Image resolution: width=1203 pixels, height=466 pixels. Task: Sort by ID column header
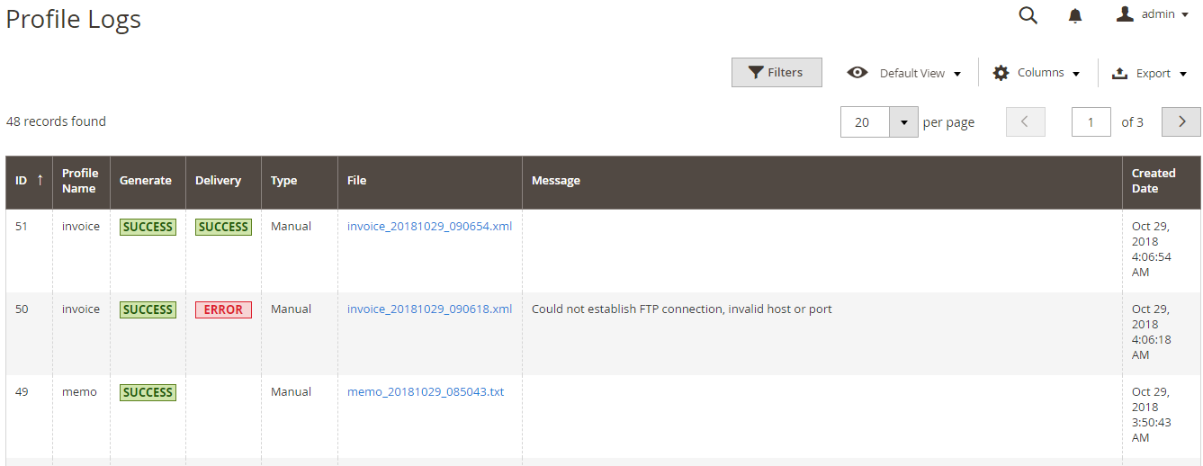[x=29, y=181]
